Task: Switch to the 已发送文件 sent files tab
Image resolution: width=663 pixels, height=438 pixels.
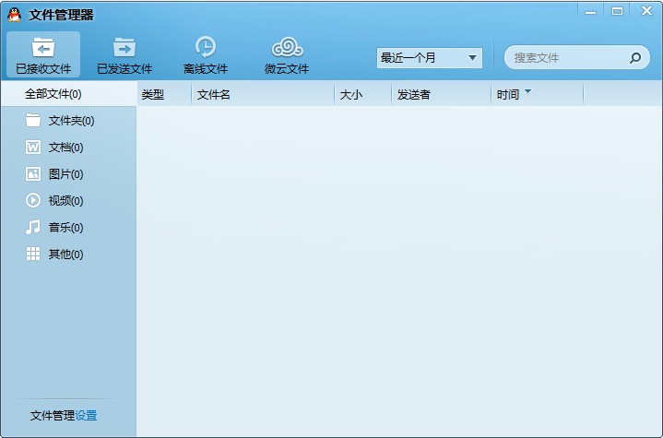Action: click(124, 54)
